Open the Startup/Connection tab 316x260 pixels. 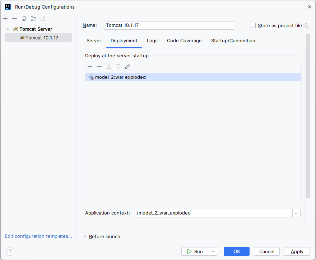pyautogui.click(x=233, y=41)
